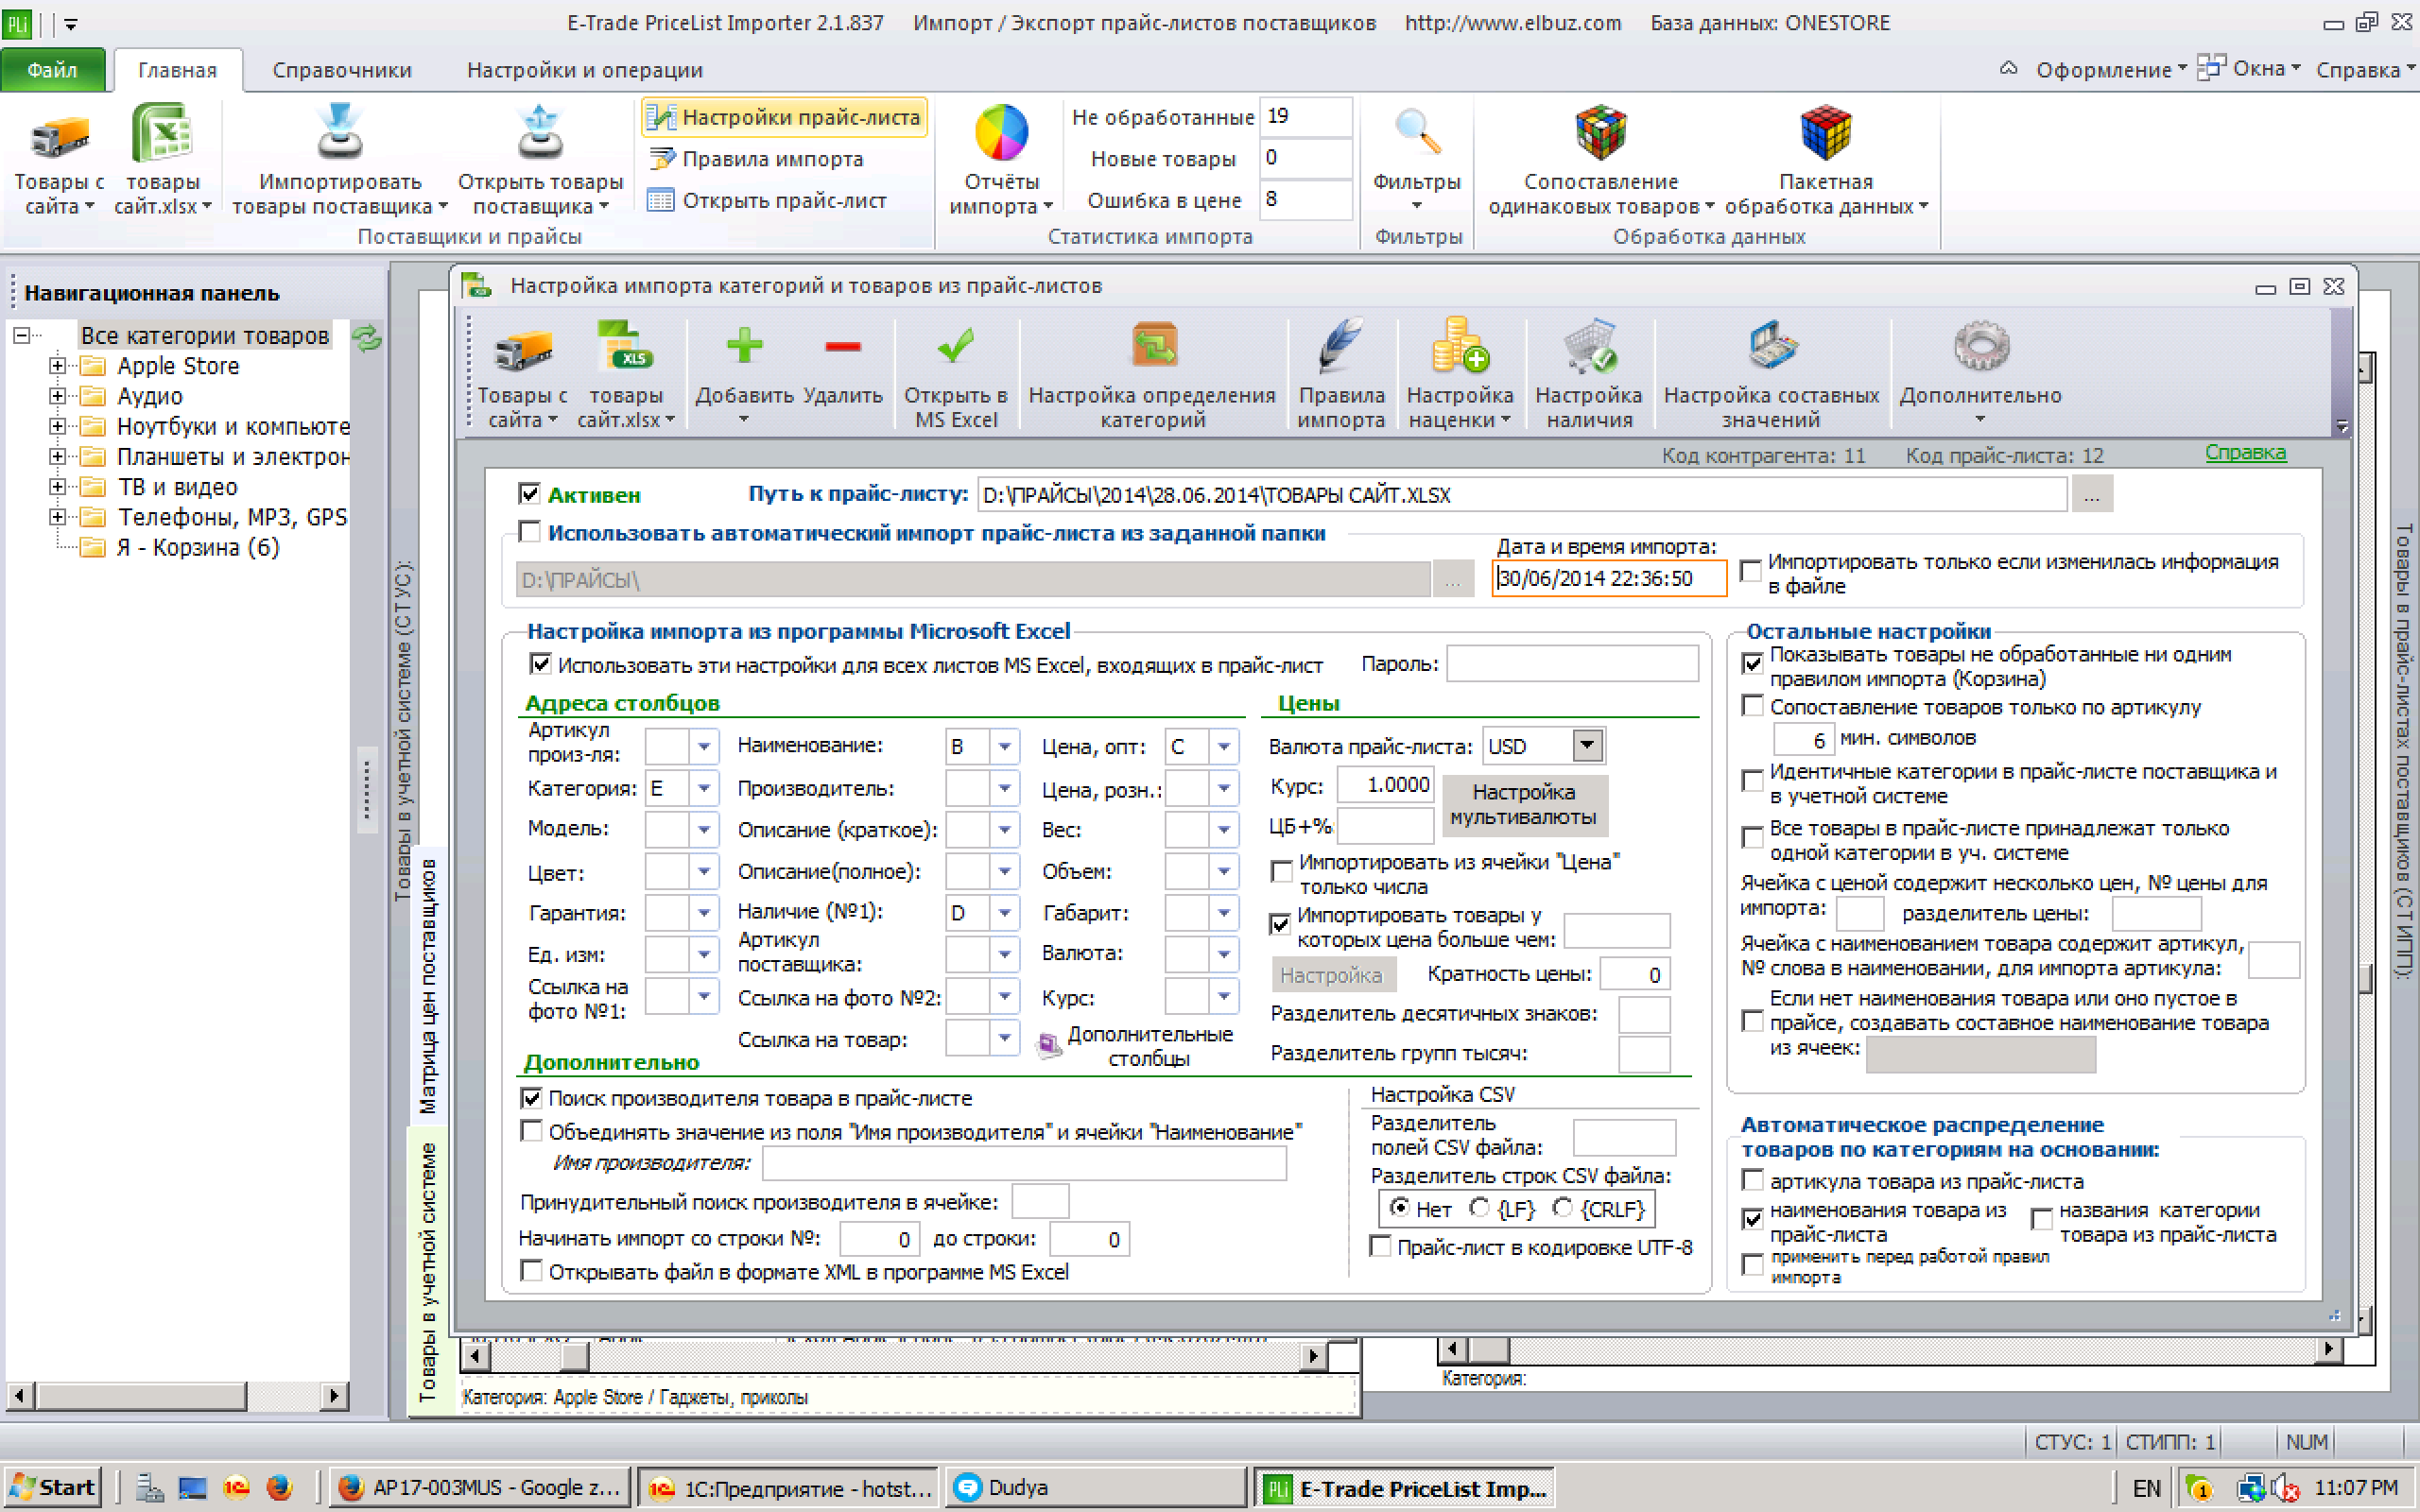Click Firefox icon in quick launch

[x=279, y=1487]
